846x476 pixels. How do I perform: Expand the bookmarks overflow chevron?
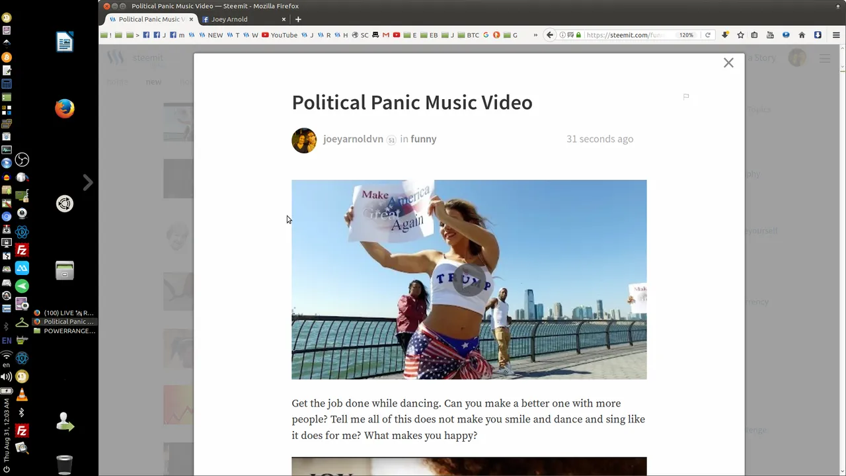coord(535,35)
